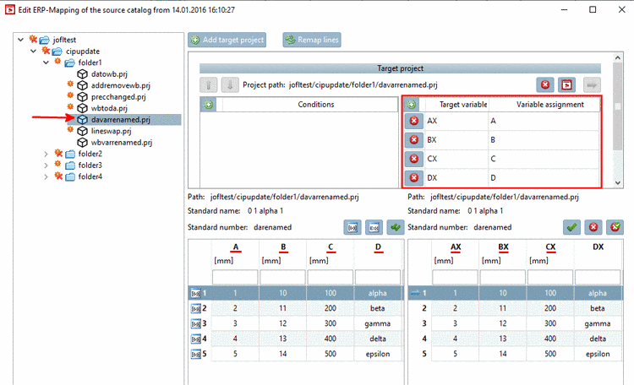This screenshot has height=385, width=634.
Task: Click the grey arrow icon next to the project path
Action: (592, 84)
